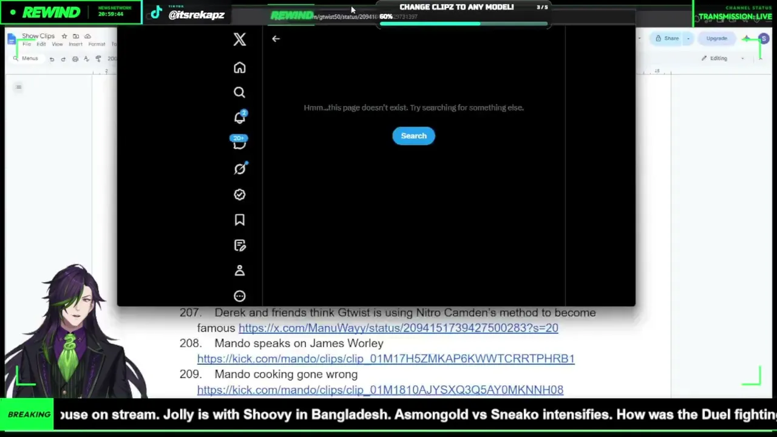Open the Mando James Worley kick clip link
The width and height of the screenshot is (777, 437).
(385, 359)
